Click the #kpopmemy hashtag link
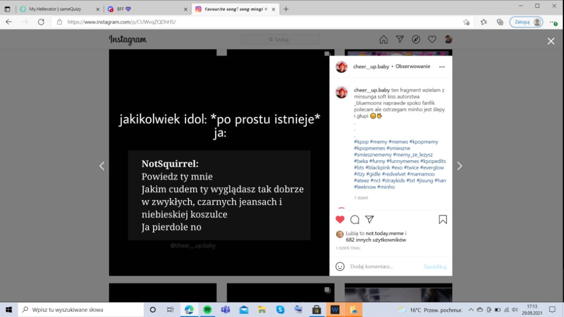This screenshot has height=317, width=564. 424,142
